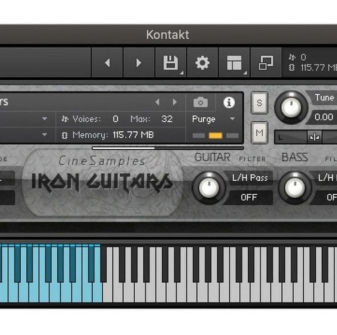Click the pan center icon on slider
This screenshot has height=335, width=337.
[315, 137]
